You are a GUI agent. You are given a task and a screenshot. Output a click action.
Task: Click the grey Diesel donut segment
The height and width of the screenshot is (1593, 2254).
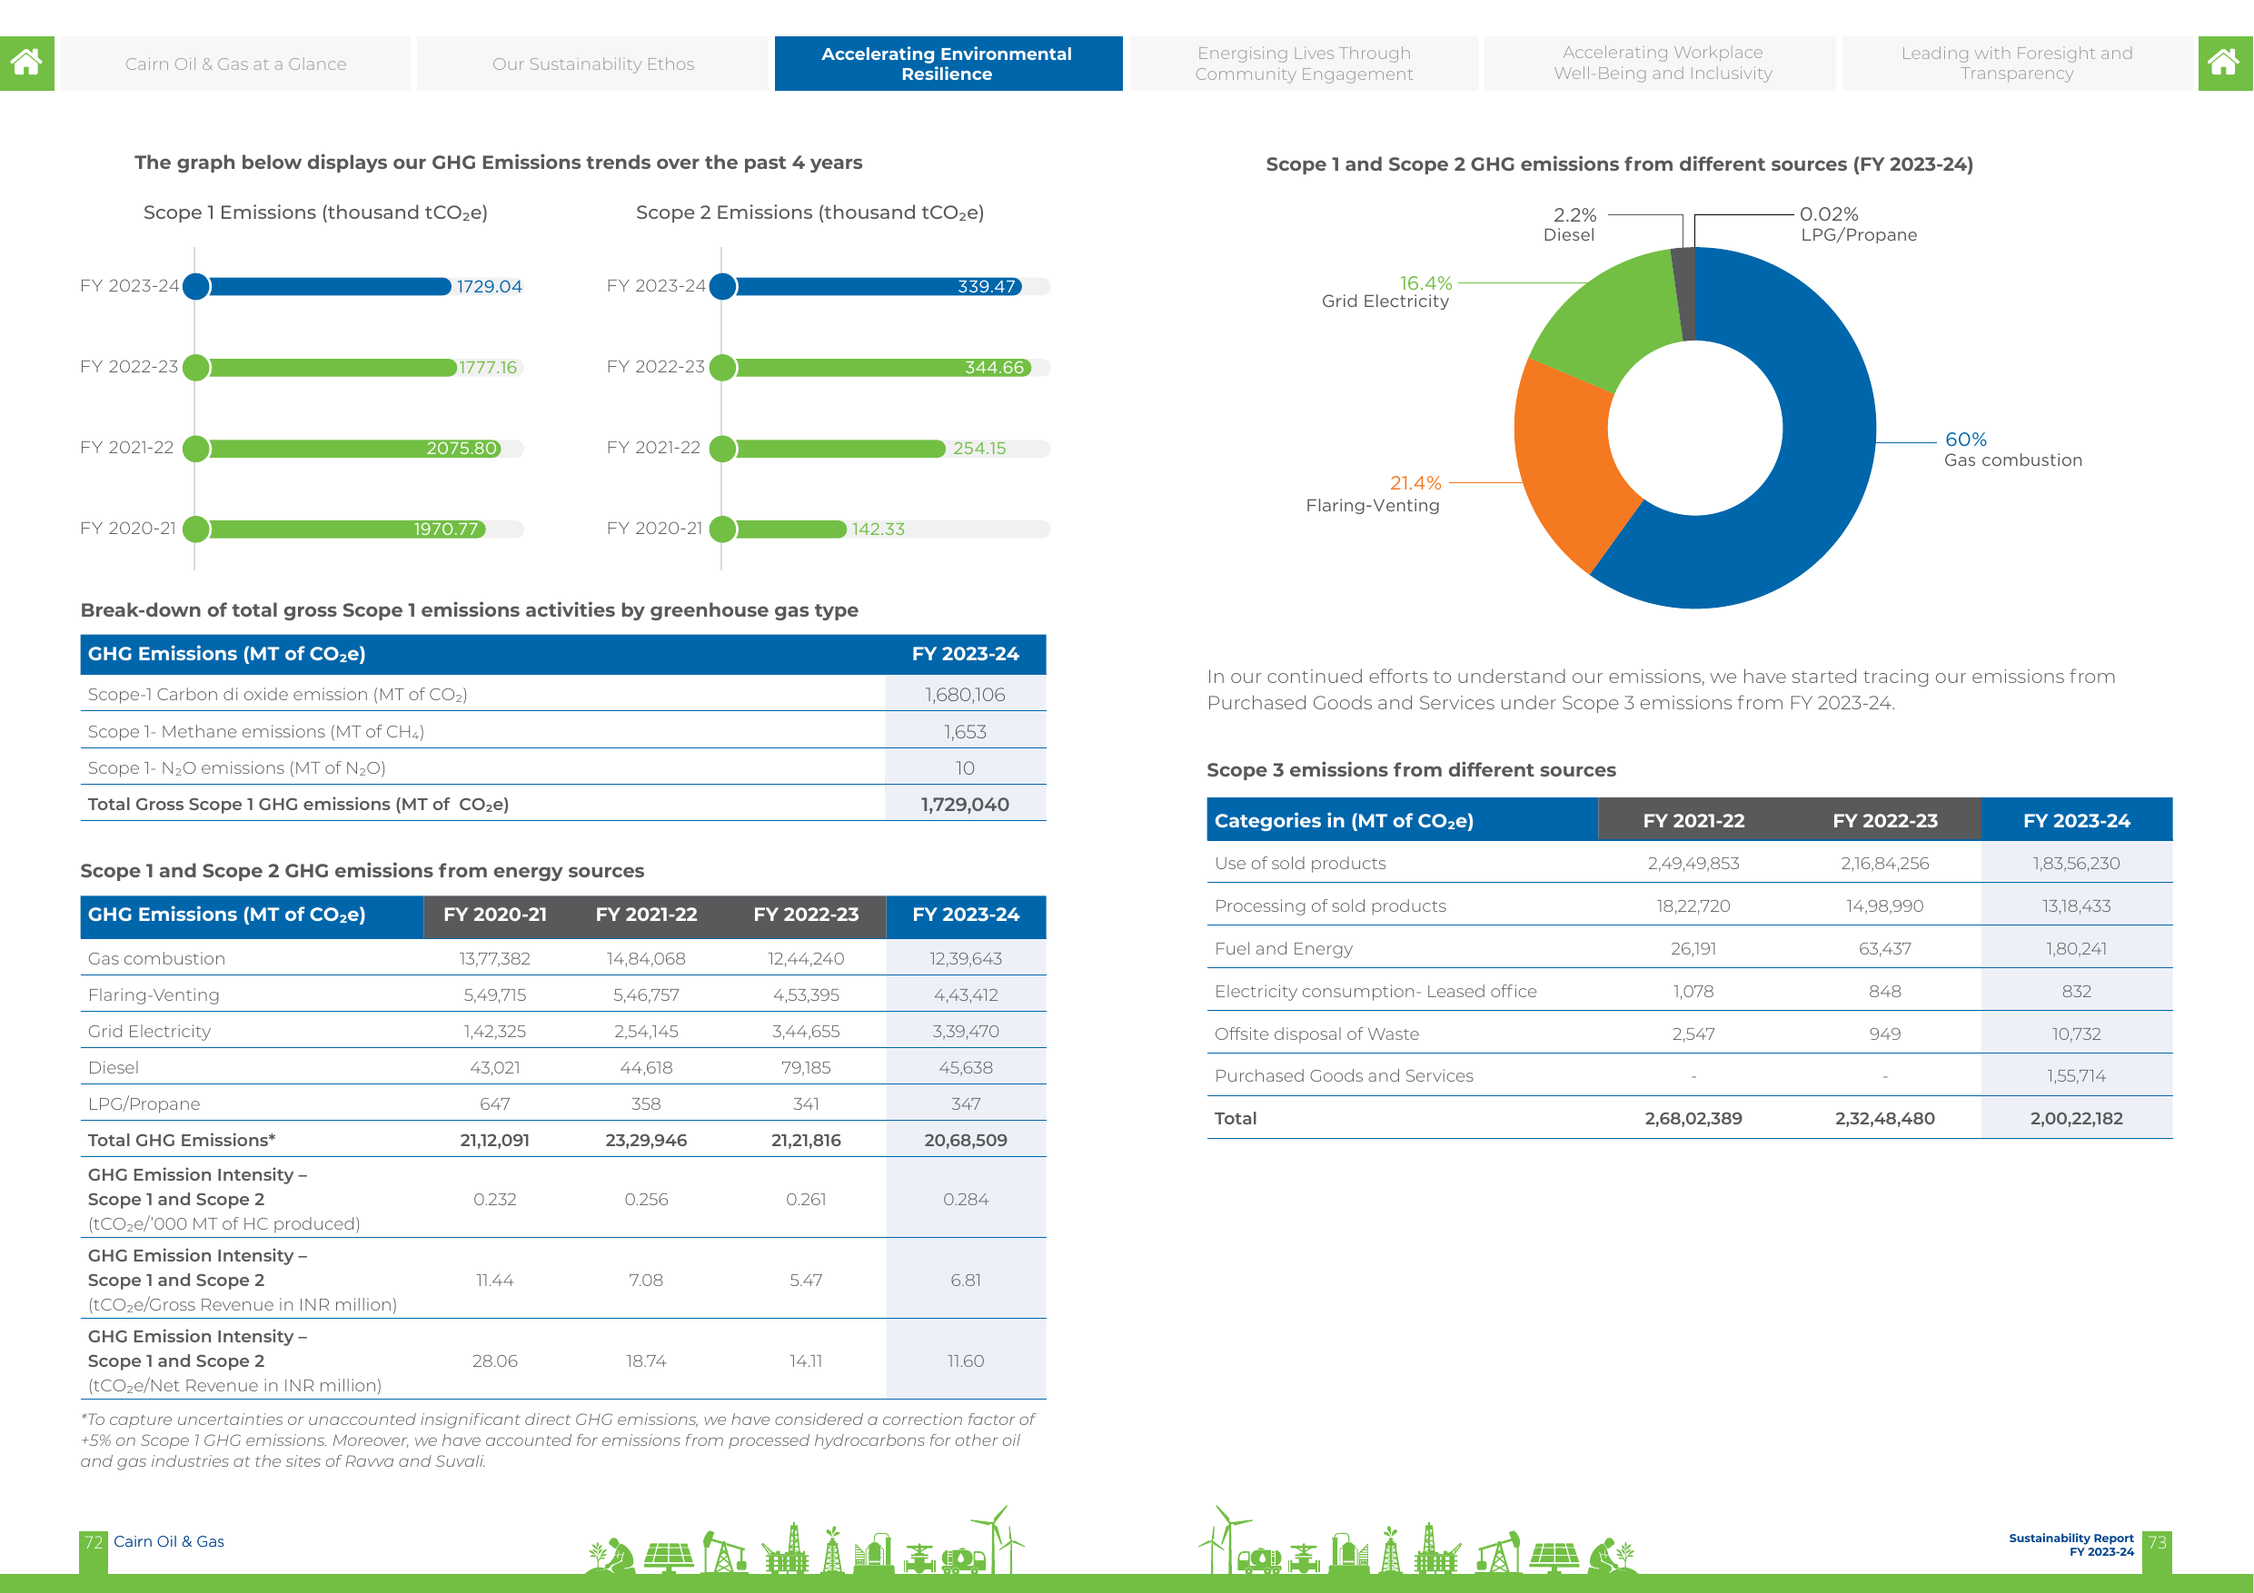tap(1684, 294)
